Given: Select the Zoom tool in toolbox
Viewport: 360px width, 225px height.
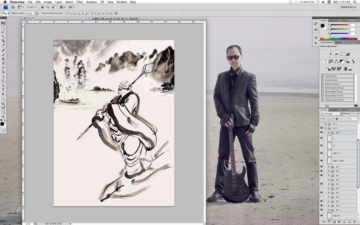Looking at the screenshot, I should (x=3, y=117).
